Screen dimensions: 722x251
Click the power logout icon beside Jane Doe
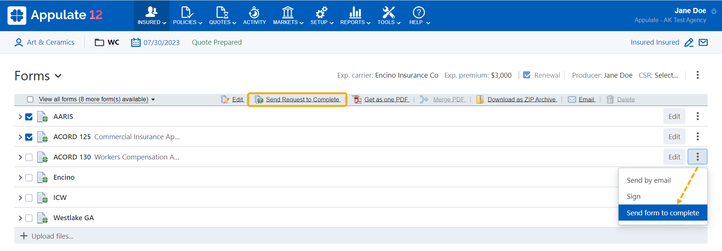click(x=714, y=11)
